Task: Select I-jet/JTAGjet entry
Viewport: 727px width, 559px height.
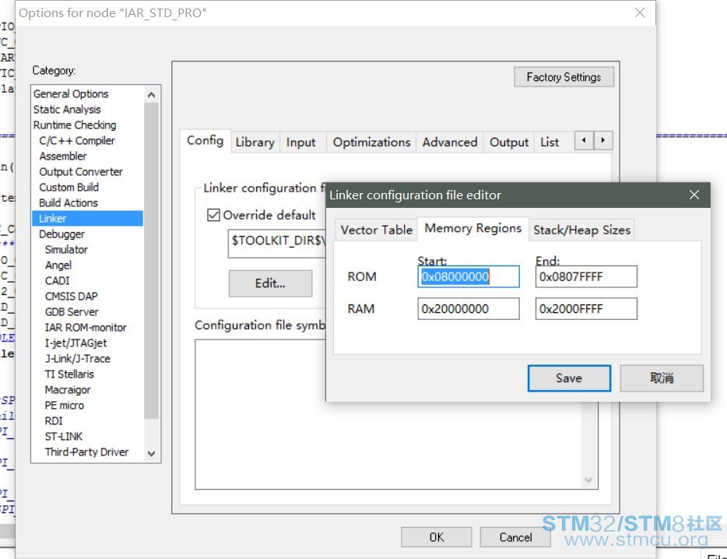Action: pos(76,343)
